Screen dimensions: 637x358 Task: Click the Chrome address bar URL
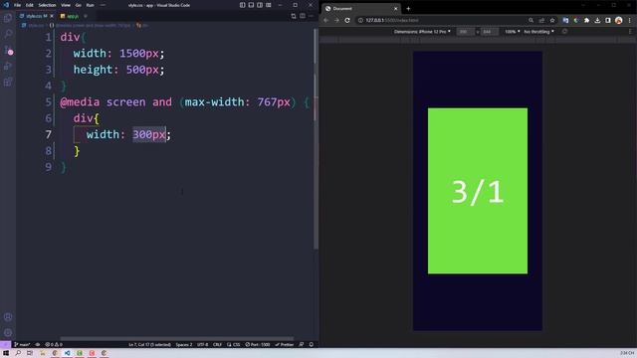[x=391, y=20]
